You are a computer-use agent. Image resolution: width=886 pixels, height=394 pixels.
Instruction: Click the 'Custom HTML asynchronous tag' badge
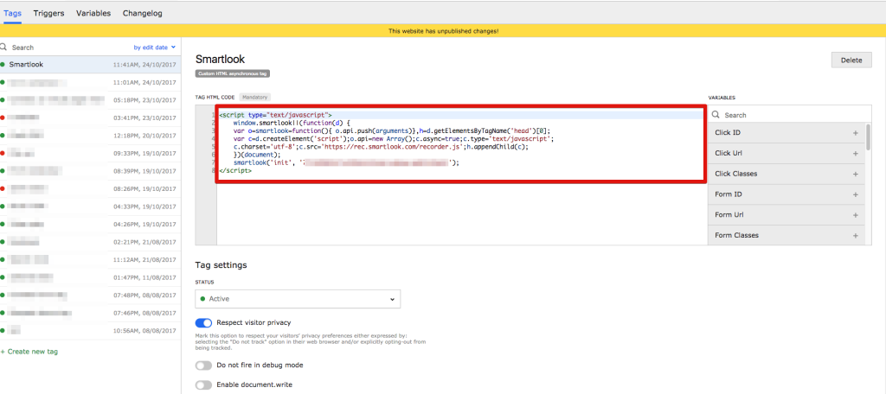pos(231,73)
